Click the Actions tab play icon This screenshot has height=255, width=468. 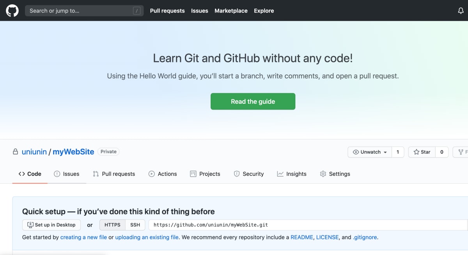[152, 174]
